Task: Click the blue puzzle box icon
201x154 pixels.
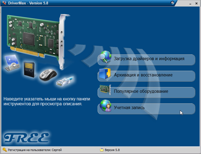Action: pos(105,74)
